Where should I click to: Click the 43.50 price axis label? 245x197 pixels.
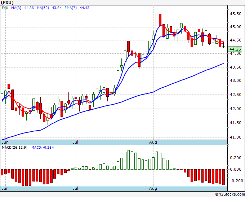click(x=235, y=67)
